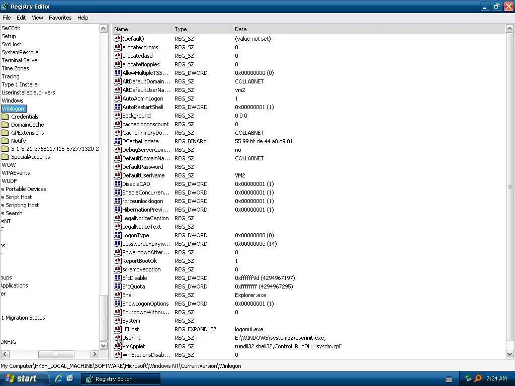
Task: Select the VmApplet value name
Action: click(x=133, y=346)
